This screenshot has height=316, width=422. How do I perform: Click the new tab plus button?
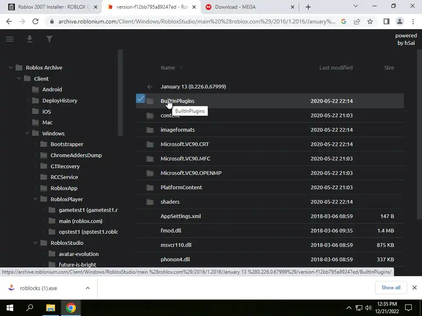tap(308, 7)
